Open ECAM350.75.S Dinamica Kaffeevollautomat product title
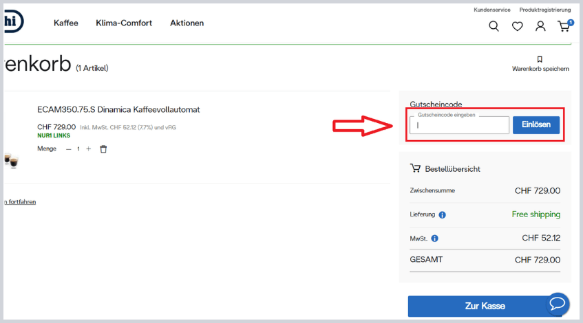 point(118,109)
